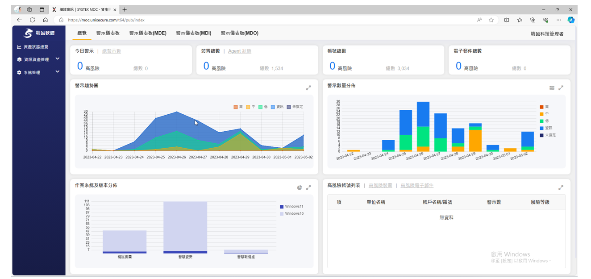Click the 精誠軟體 dragon logo
Screen dimensions: 591x279
pyautogui.click(x=28, y=33)
